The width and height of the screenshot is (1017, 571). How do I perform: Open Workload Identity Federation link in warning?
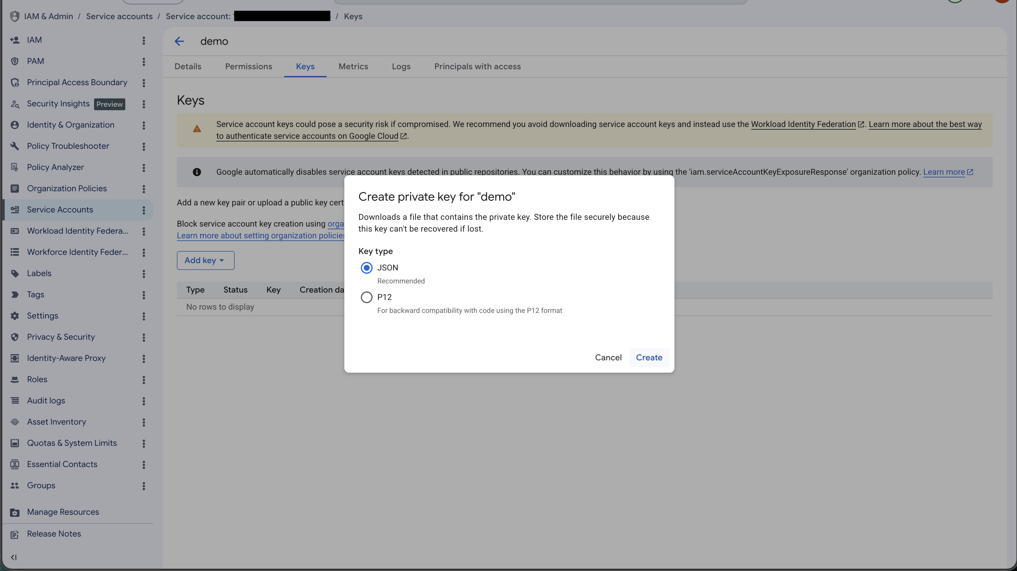point(807,124)
